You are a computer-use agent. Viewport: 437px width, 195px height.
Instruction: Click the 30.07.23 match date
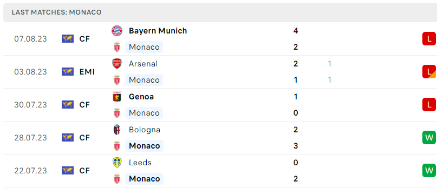(31, 105)
